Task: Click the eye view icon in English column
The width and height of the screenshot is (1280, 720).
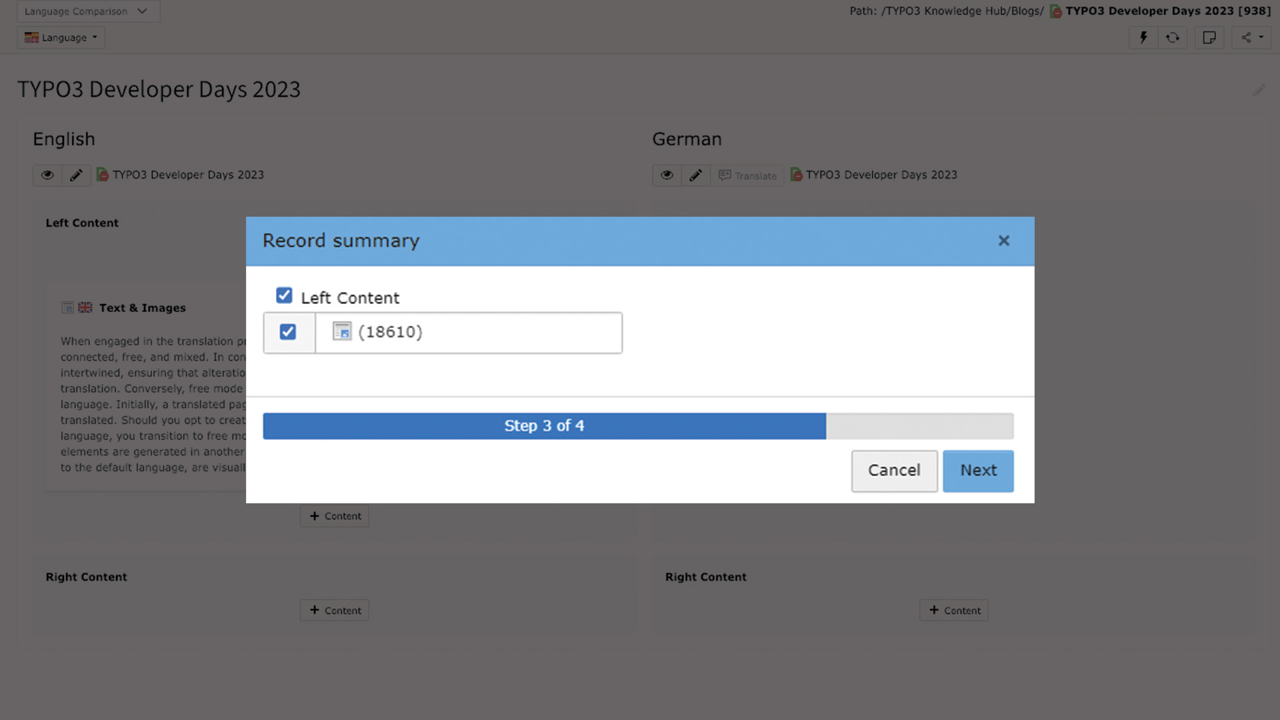Action: (x=47, y=175)
